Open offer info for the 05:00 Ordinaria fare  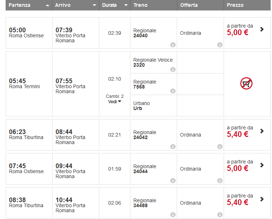point(220,45)
